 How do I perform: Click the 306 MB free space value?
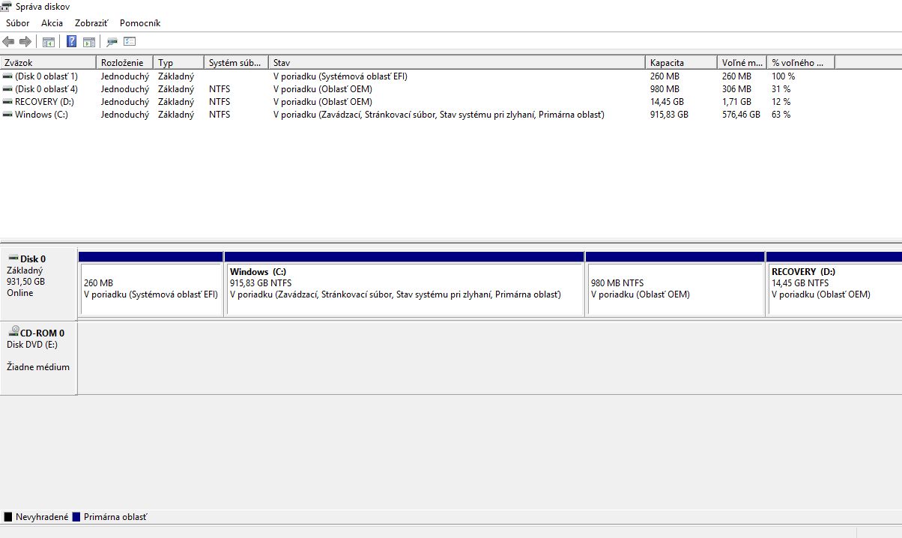click(736, 89)
